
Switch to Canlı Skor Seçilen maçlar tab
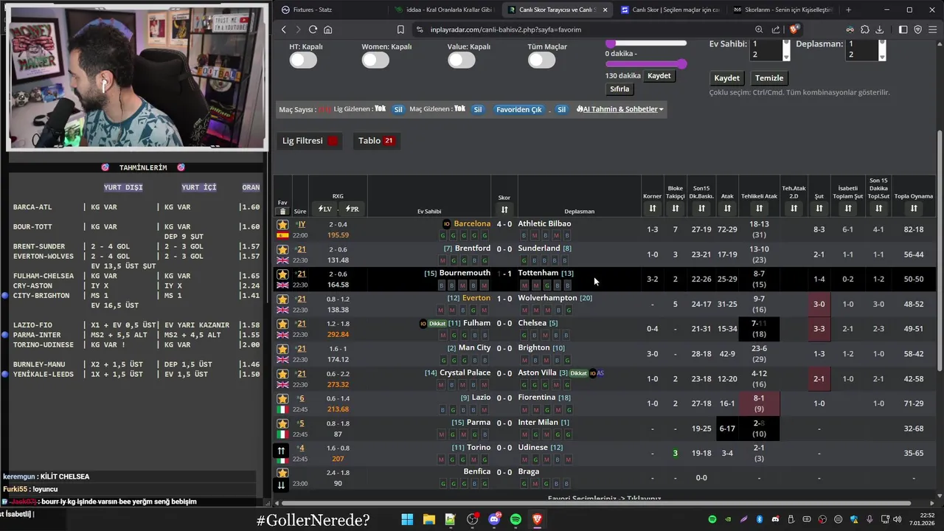(x=670, y=10)
